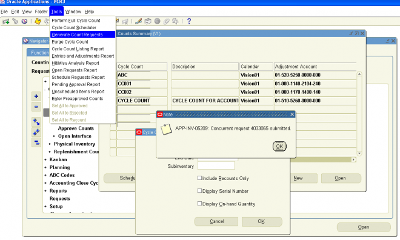
Task: Click the Navigator Expand All Children button
Action: pyautogui.click(x=36, y=122)
